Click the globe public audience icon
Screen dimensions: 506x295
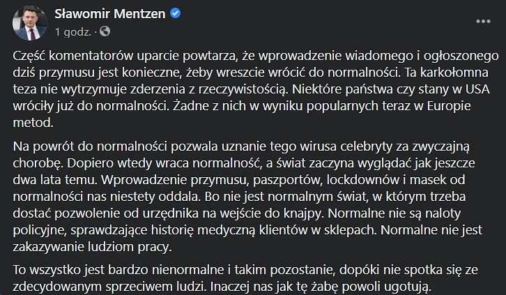[105, 31]
